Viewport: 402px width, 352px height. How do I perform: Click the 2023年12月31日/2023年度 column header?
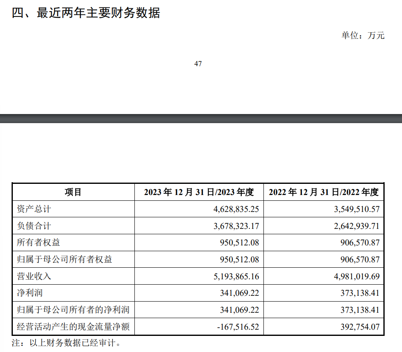199,192
